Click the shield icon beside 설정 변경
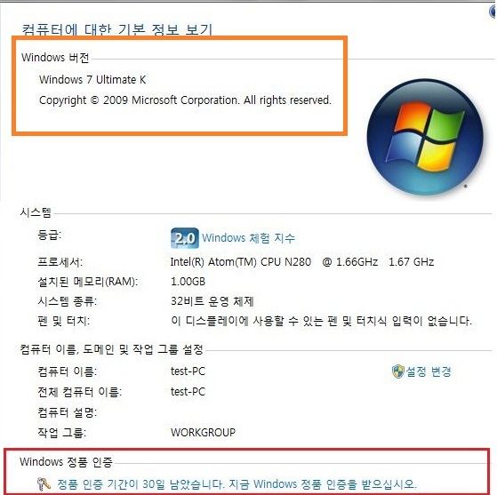497x495 pixels. (398, 371)
